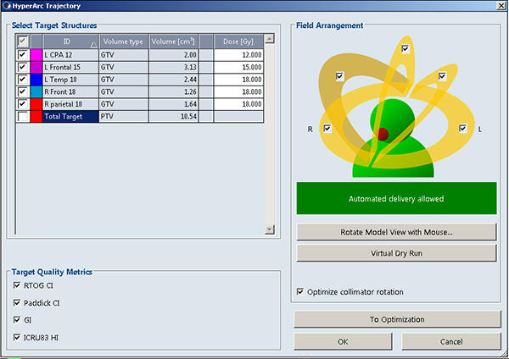Check the Total Target row checkbox

22,116
